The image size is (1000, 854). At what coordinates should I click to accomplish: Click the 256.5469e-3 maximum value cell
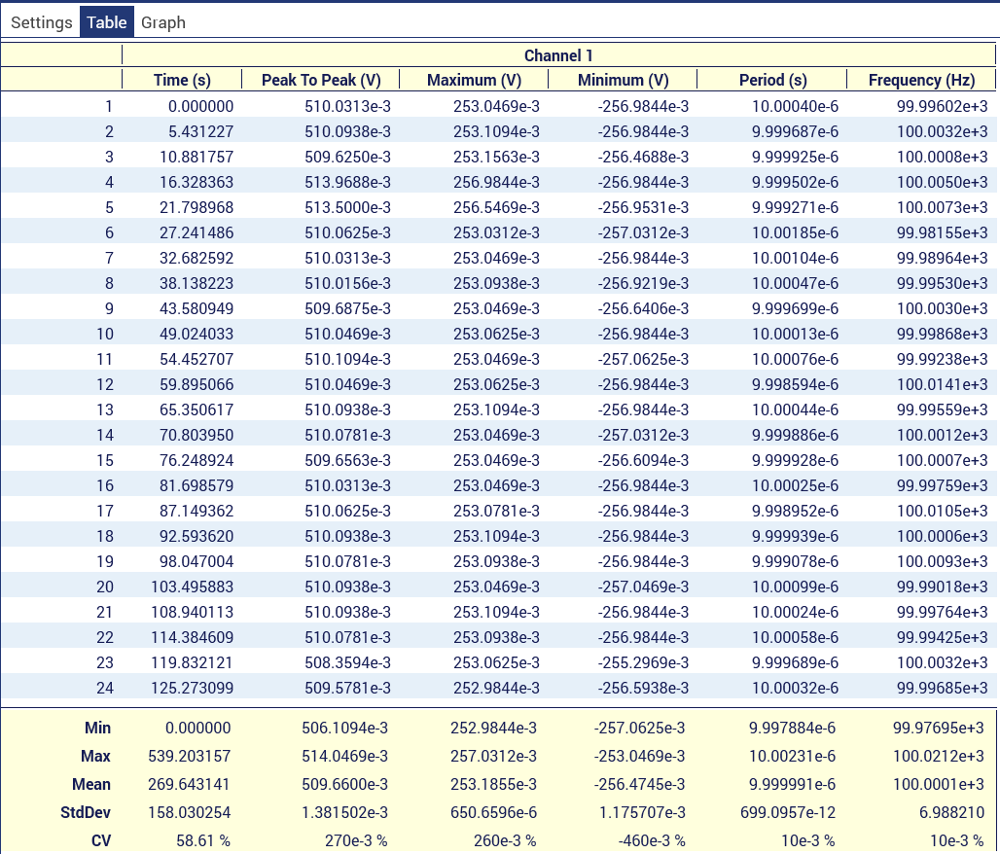(x=496, y=207)
